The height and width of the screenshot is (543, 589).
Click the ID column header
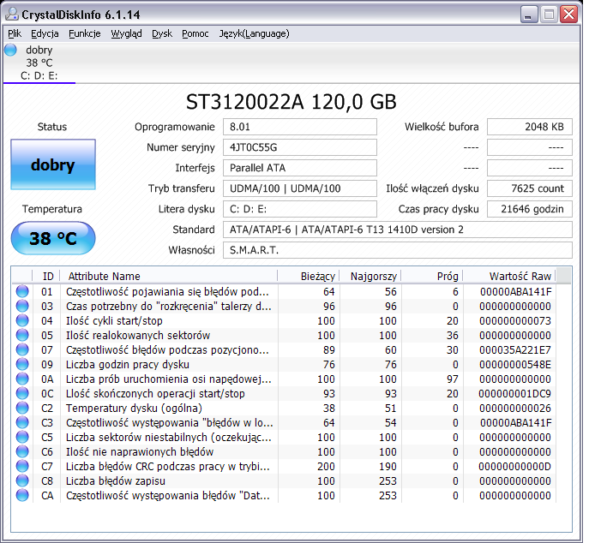pos(46,276)
